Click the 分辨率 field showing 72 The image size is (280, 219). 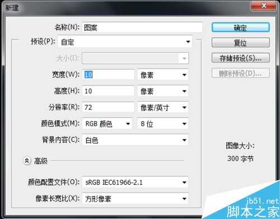[108, 107]
